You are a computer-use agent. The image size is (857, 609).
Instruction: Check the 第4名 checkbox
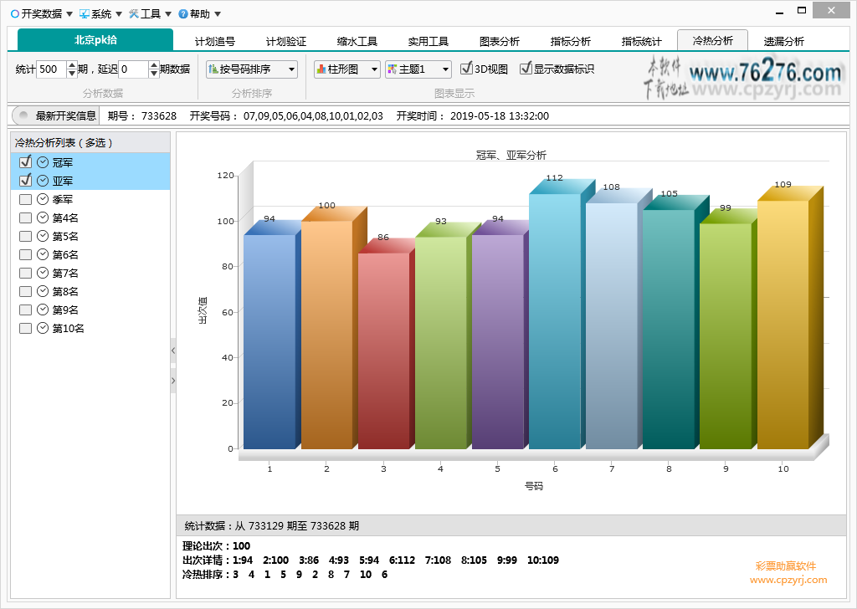click(x=25, y=218)
